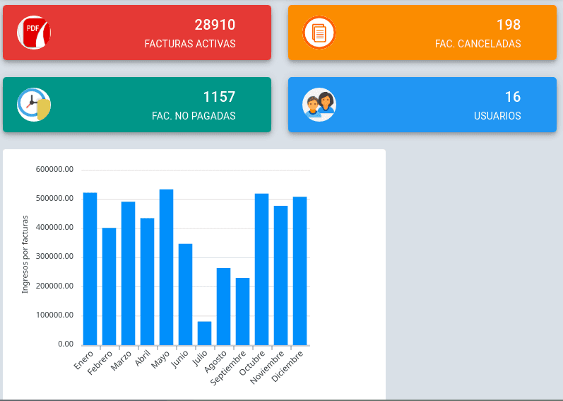Click the Mayo x-axis label
Screen dimensions: 563x401
click(160, 360)
